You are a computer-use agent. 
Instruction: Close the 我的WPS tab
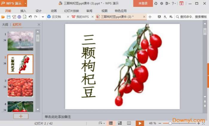pyautogui.click(x=93, y=17)
